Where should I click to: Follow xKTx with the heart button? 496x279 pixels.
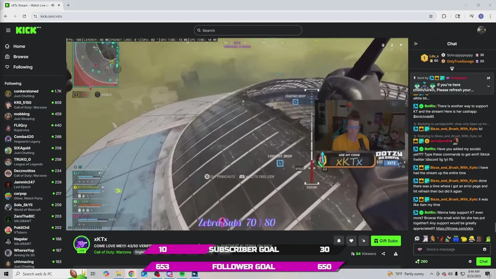351,241
